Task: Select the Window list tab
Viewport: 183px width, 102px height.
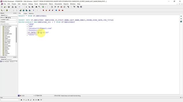Action: coord(3,59)
